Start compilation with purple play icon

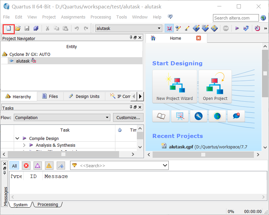point(237,28)
